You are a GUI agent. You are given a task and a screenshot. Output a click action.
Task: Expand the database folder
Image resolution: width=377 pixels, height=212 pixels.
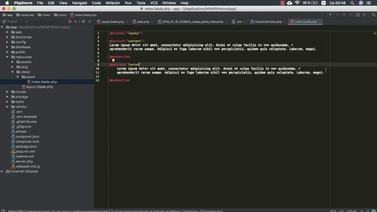(x=7, y=47)
